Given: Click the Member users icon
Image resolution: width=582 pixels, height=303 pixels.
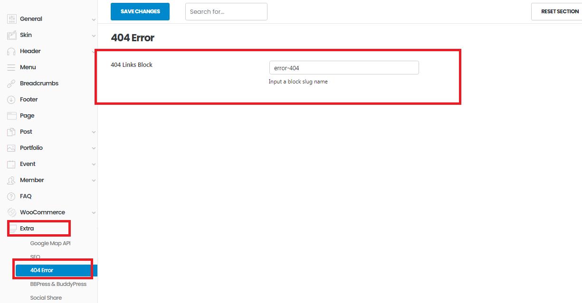Looking at the screenshot, I should pos(11,180).
